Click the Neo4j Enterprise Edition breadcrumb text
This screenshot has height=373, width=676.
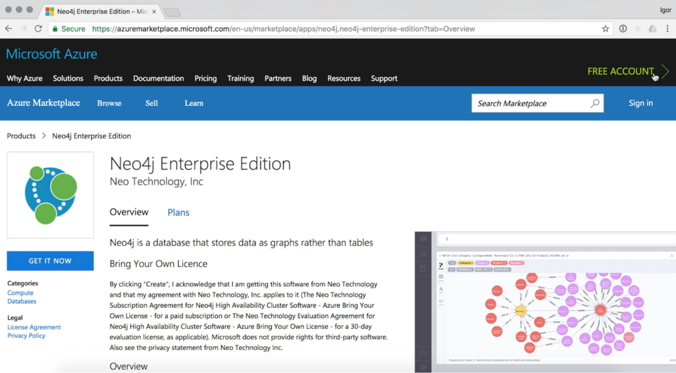[x=91, y=136]
